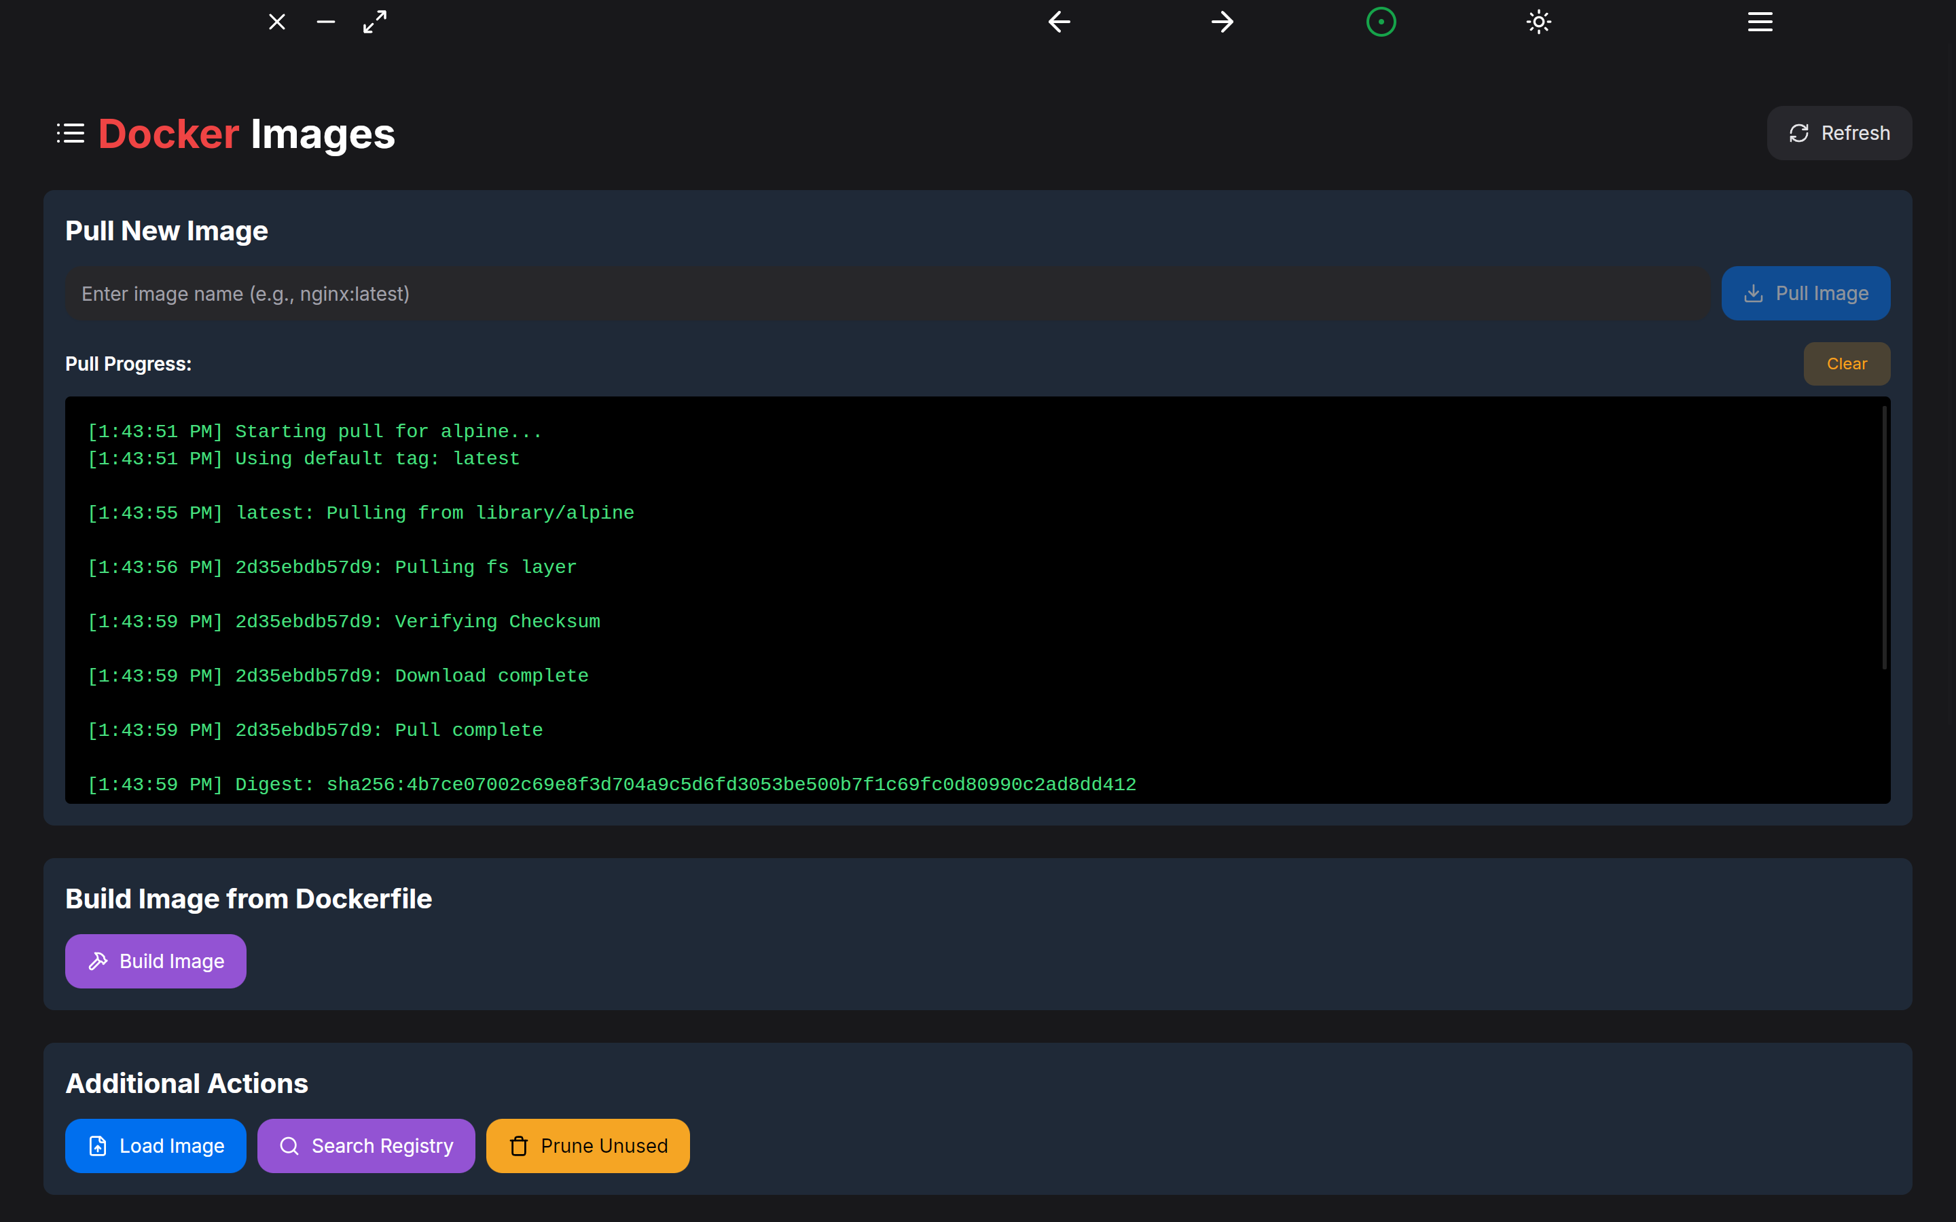Click the expand window arrows icon

pyautogui.click(x=375, y=22)
